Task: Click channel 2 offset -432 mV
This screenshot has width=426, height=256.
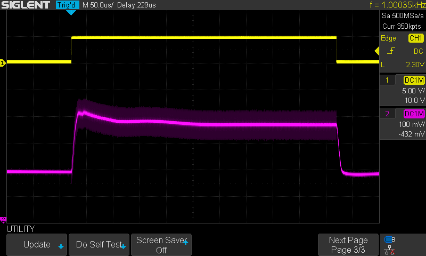Action: point(412,134)
